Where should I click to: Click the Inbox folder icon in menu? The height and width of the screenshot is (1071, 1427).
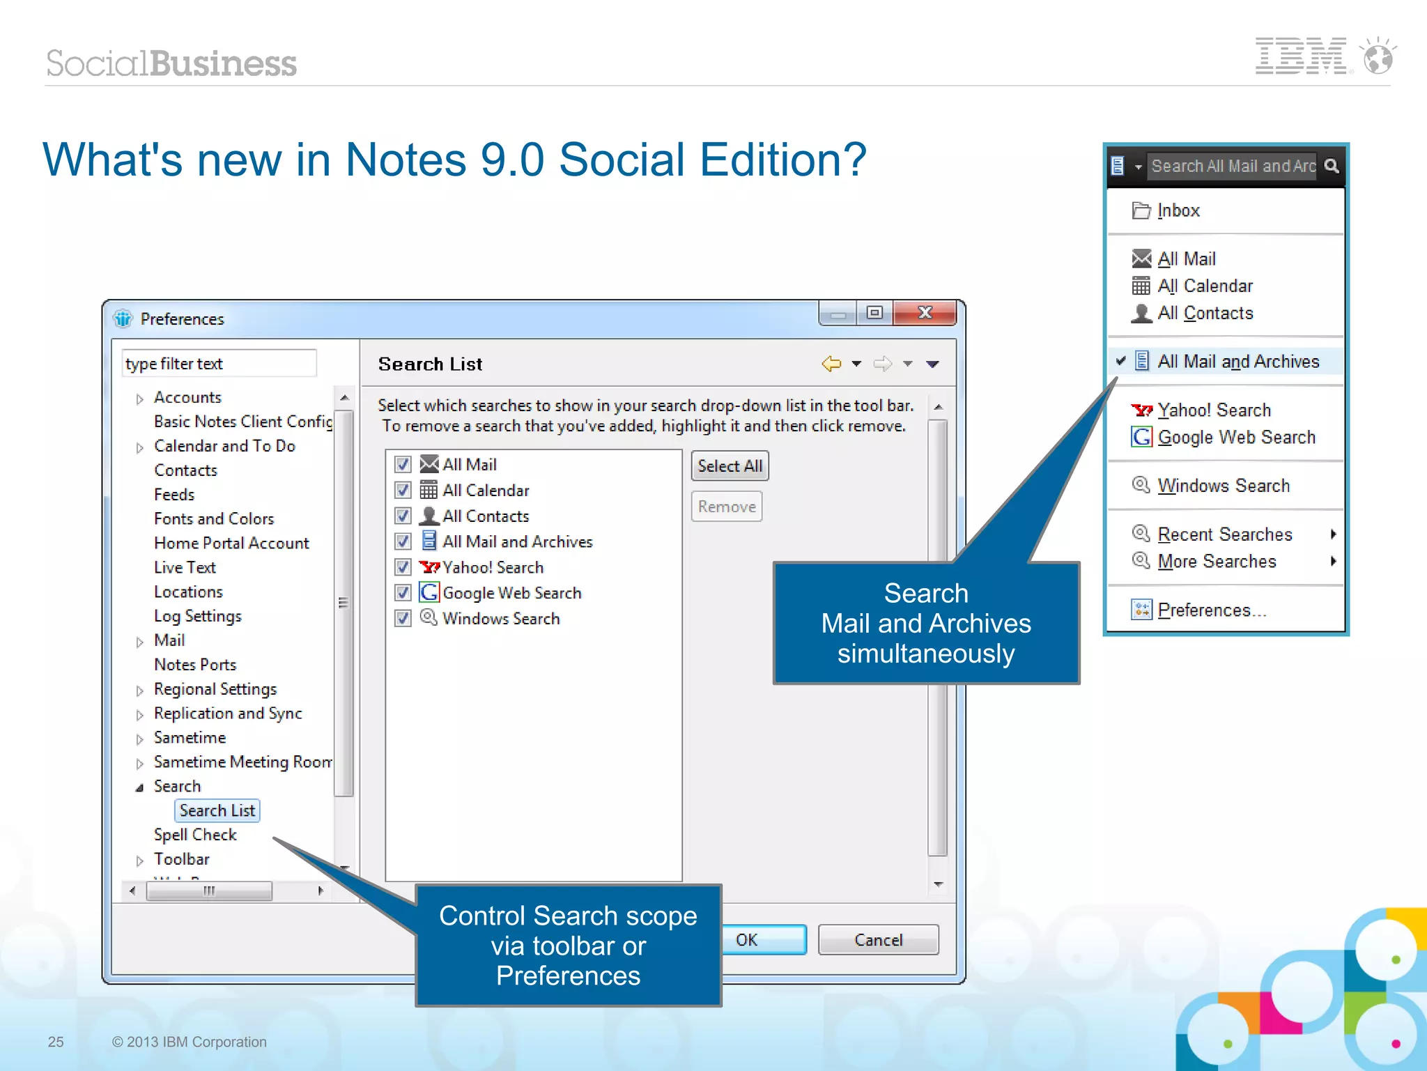(1141, 210)
